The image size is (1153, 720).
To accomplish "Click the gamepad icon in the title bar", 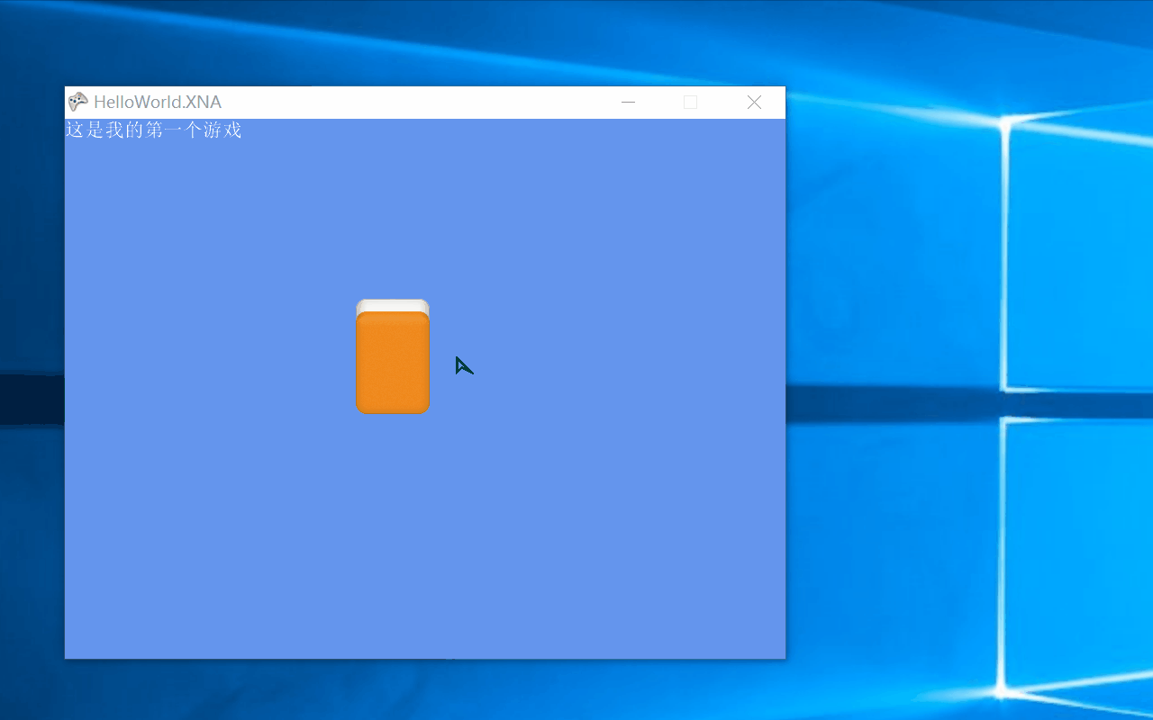I will click(78, 103).
